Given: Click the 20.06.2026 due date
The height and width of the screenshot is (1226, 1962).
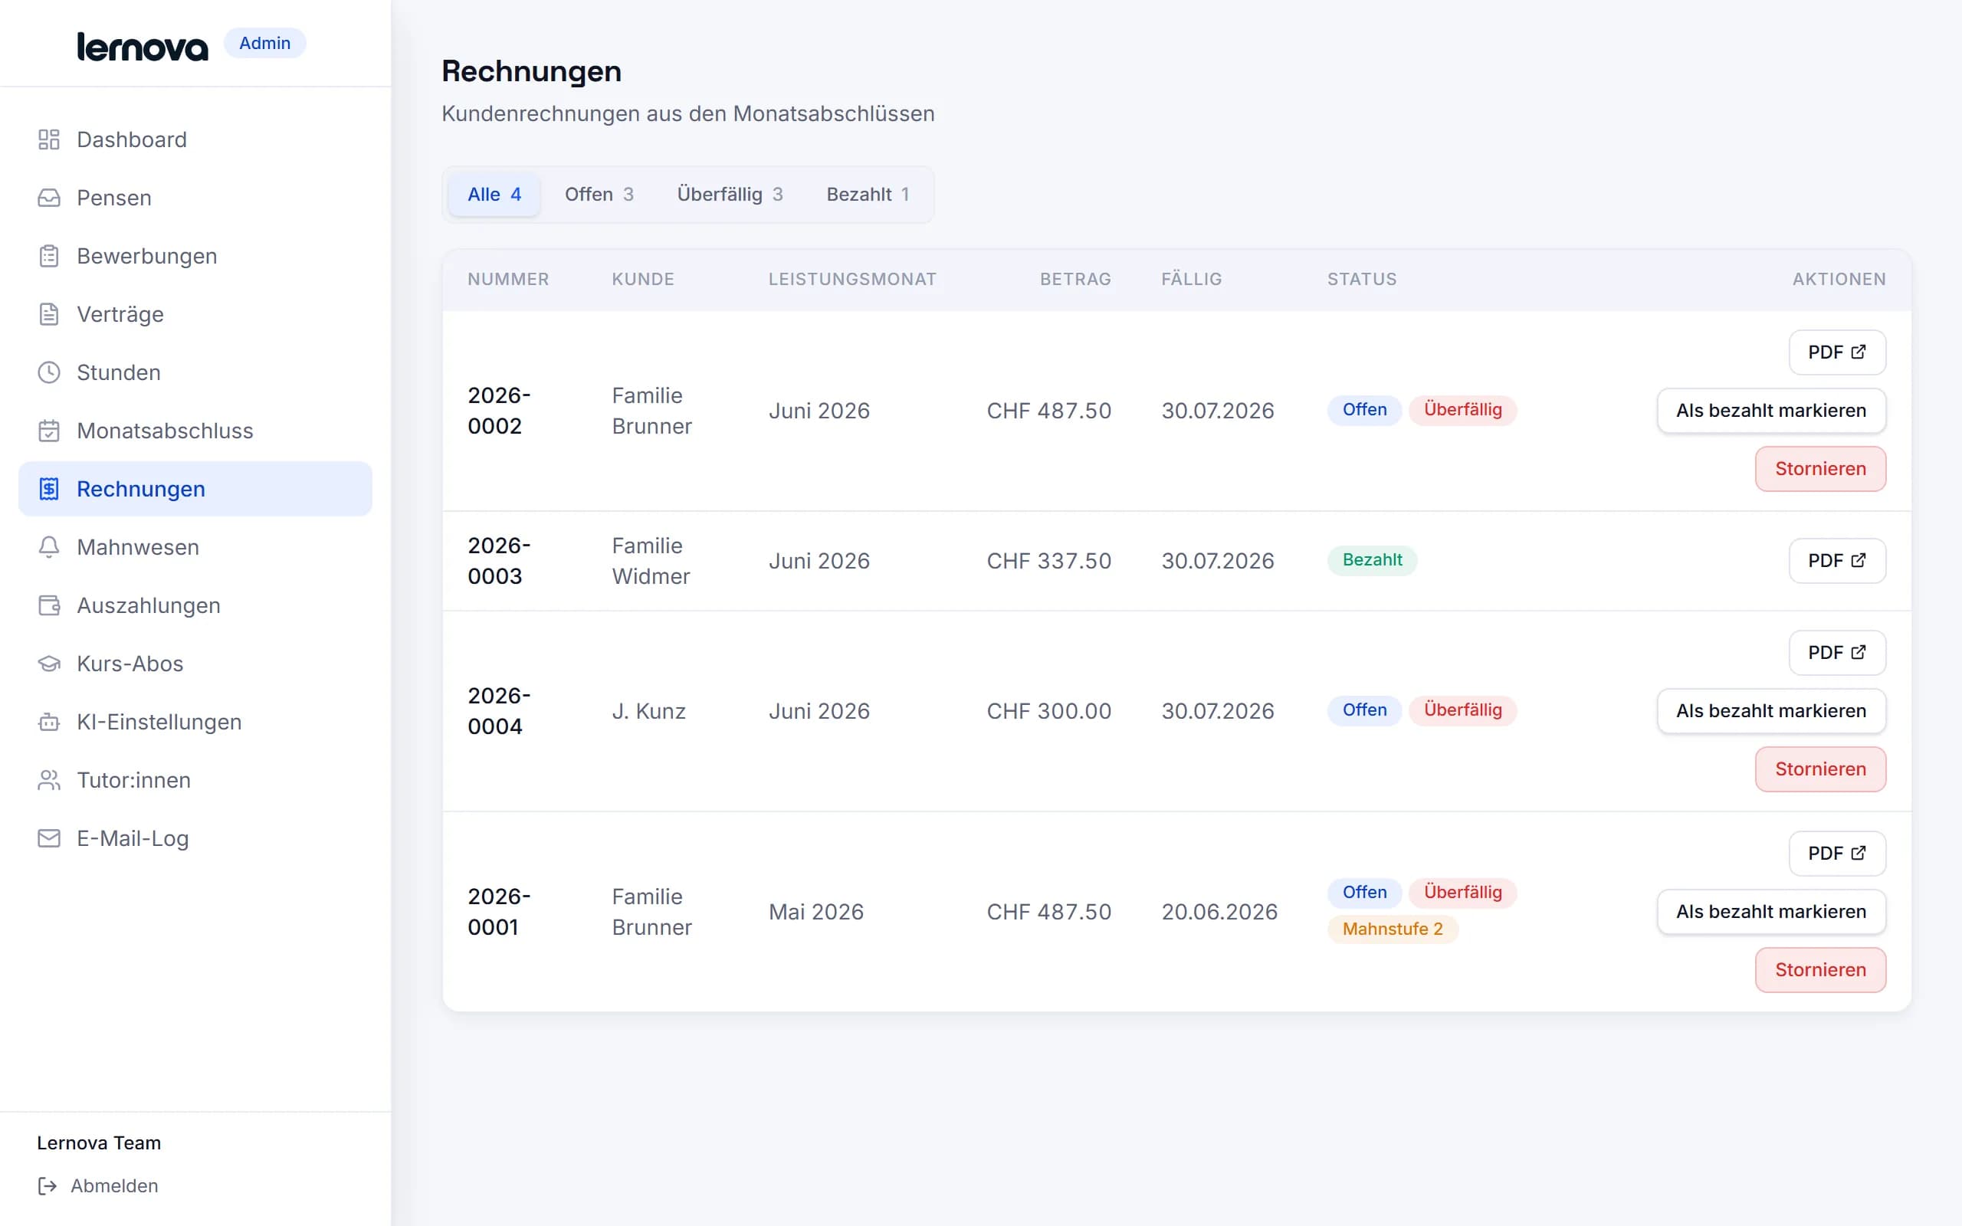Looking at the screenshot, I should pyautogui.click(x=1219, y=912).
